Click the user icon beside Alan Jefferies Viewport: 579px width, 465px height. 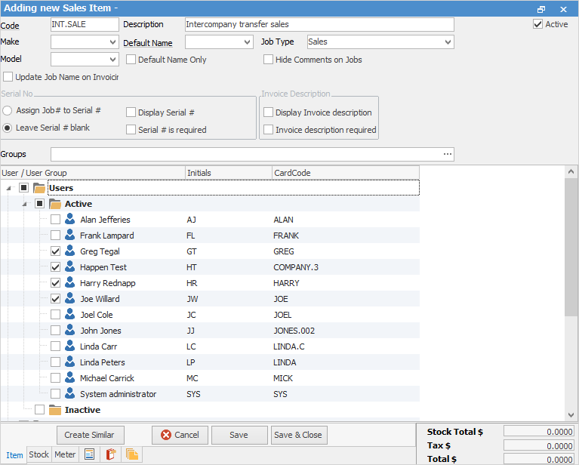coord(70,220)
